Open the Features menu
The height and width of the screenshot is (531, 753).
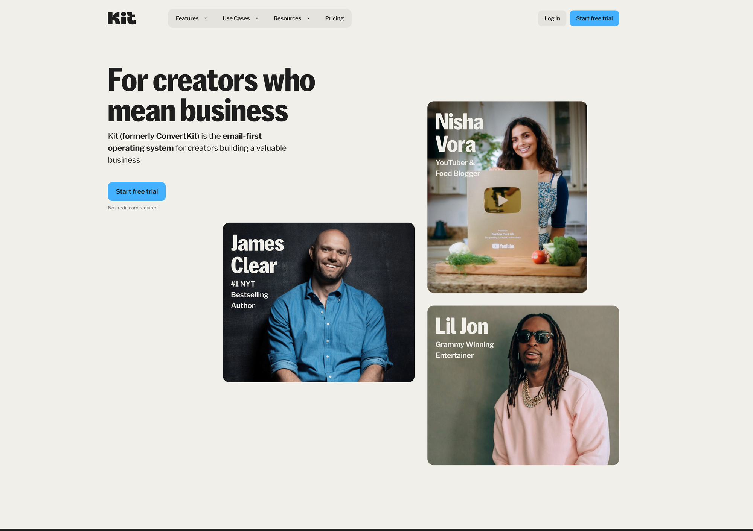tap(191, 18)
